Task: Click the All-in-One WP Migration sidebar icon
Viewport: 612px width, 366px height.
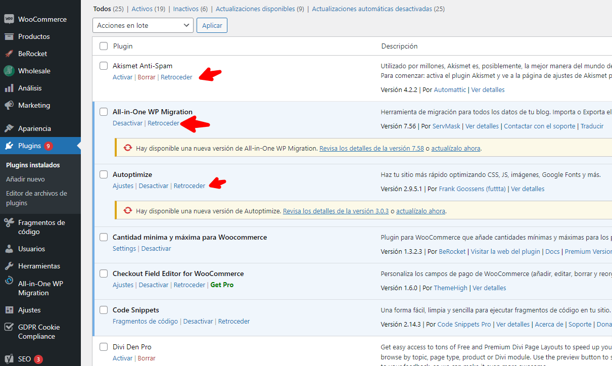Action: [9, 280]
